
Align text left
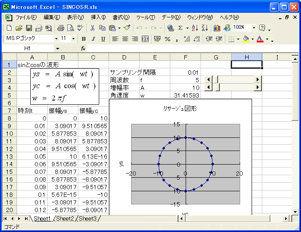(115, 39)
